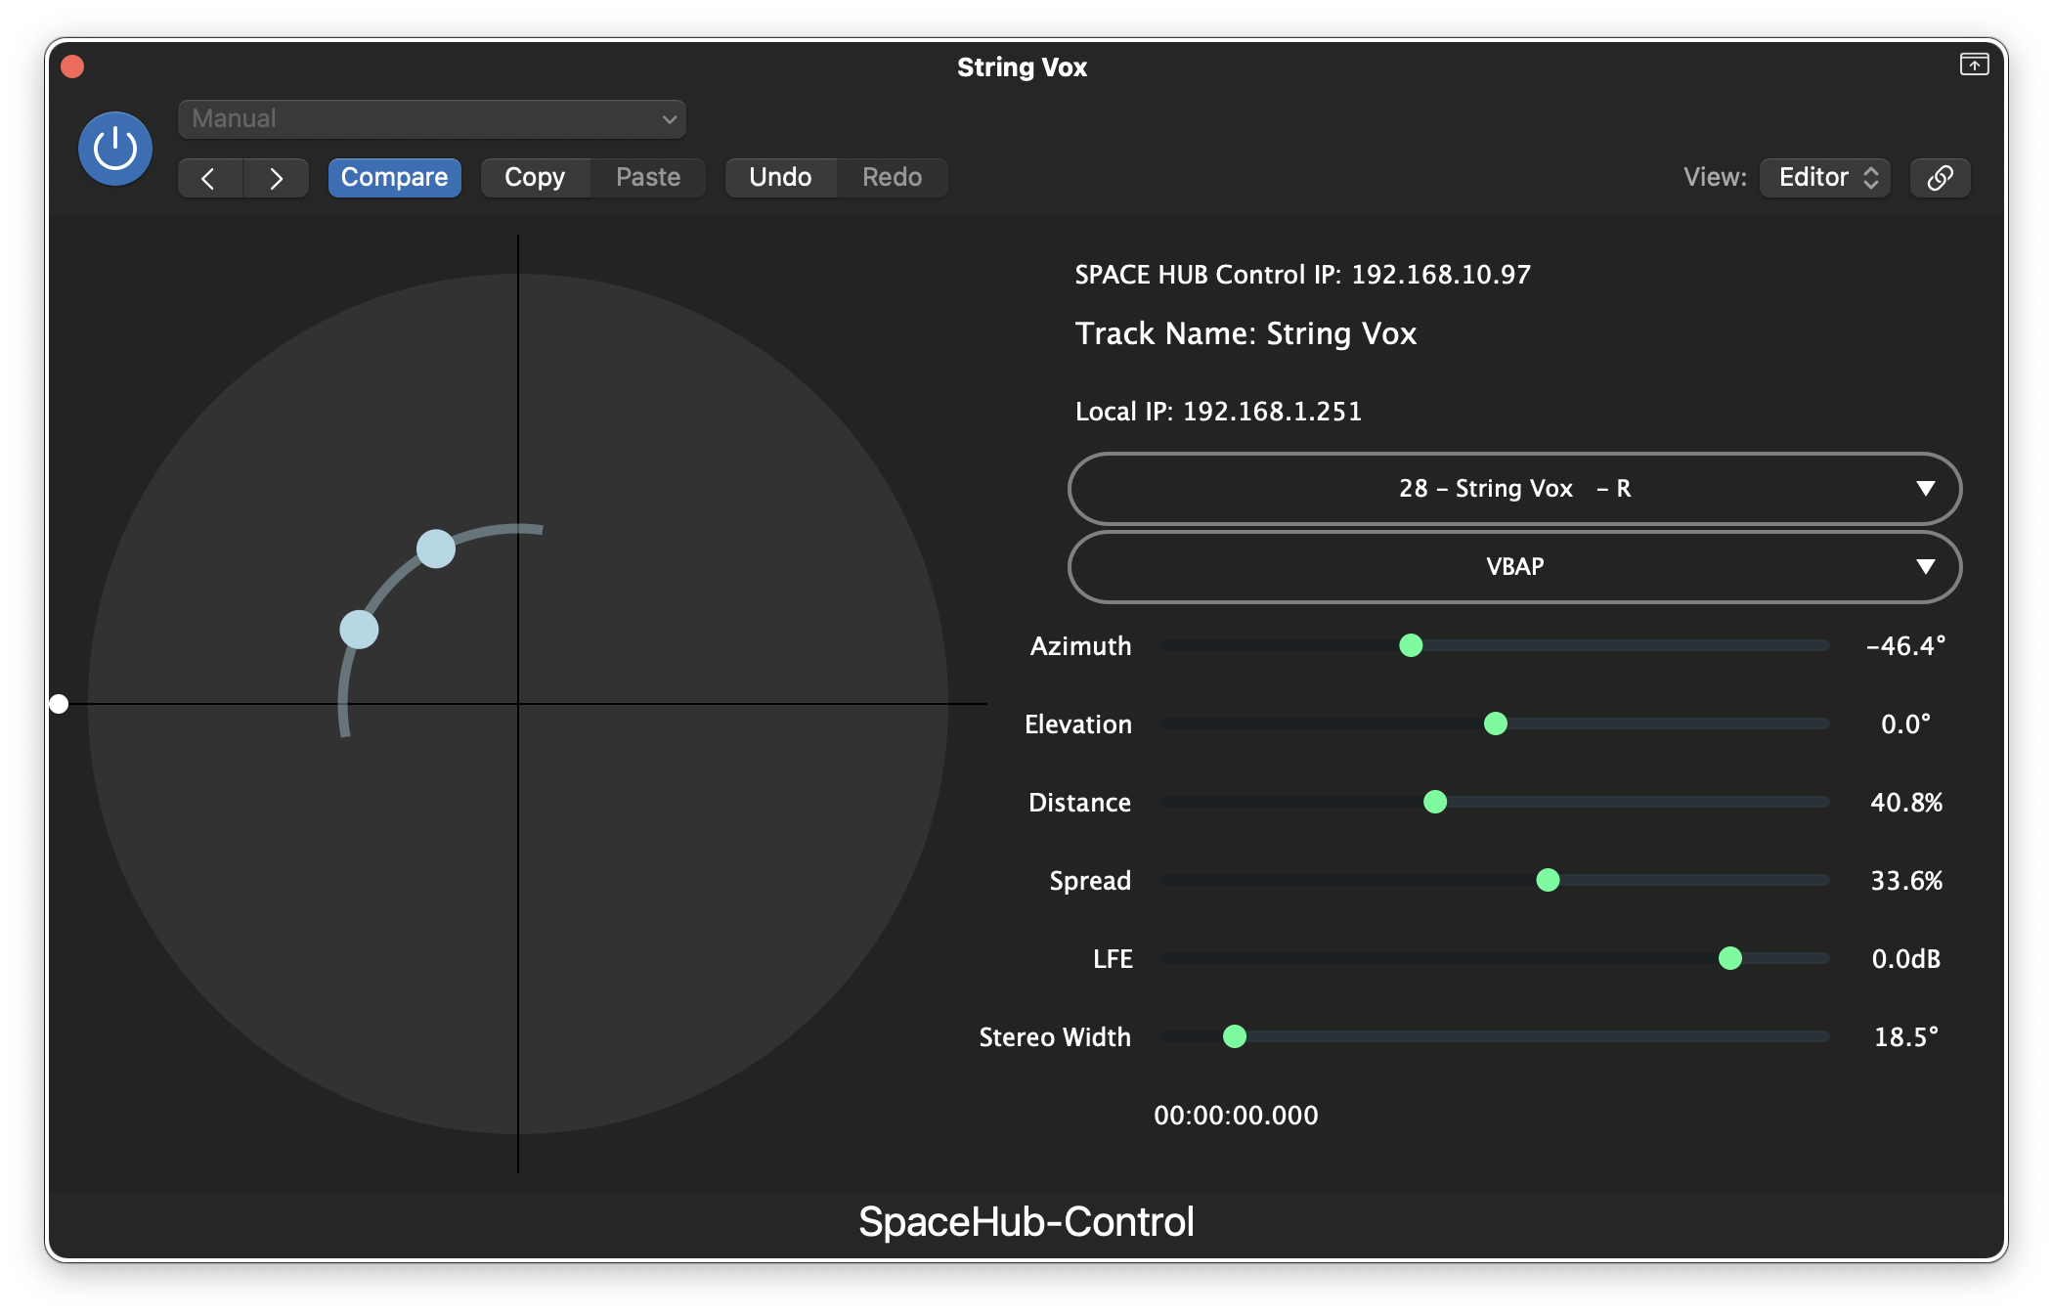Click the timecode 00:00:00.000
Viewport: 2053px width, 1316px height.
point(1236,1115)
